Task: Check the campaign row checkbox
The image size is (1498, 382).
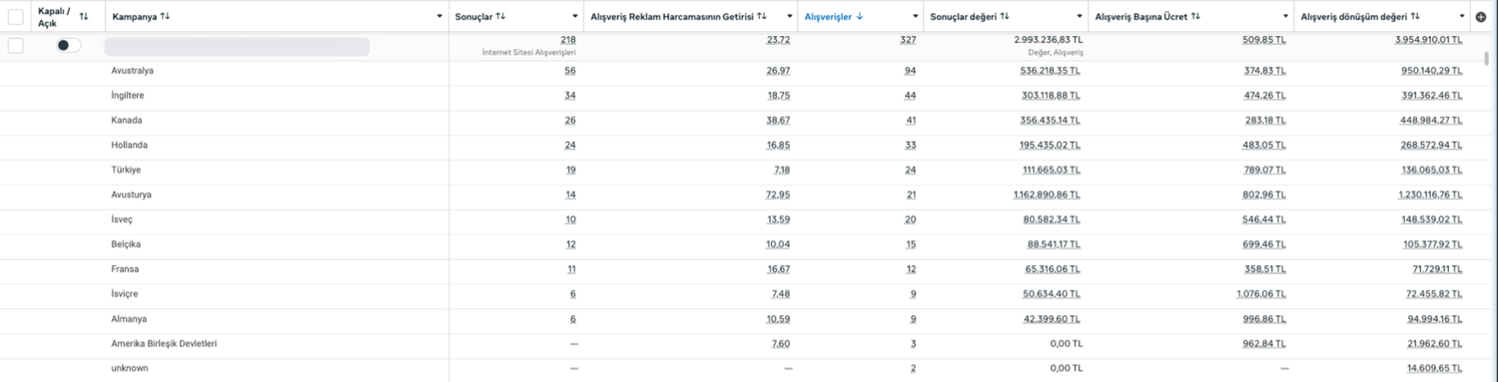Action: point(16,46)
